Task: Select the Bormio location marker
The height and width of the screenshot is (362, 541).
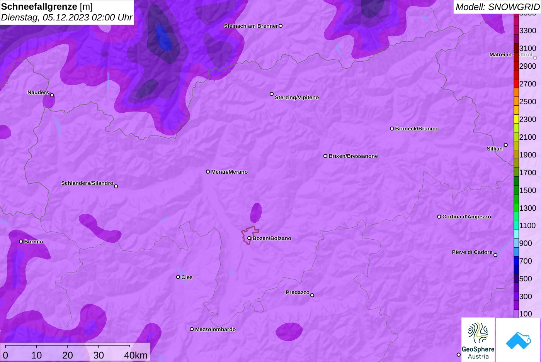Action: pyautogui.click(x=21, y=242)
